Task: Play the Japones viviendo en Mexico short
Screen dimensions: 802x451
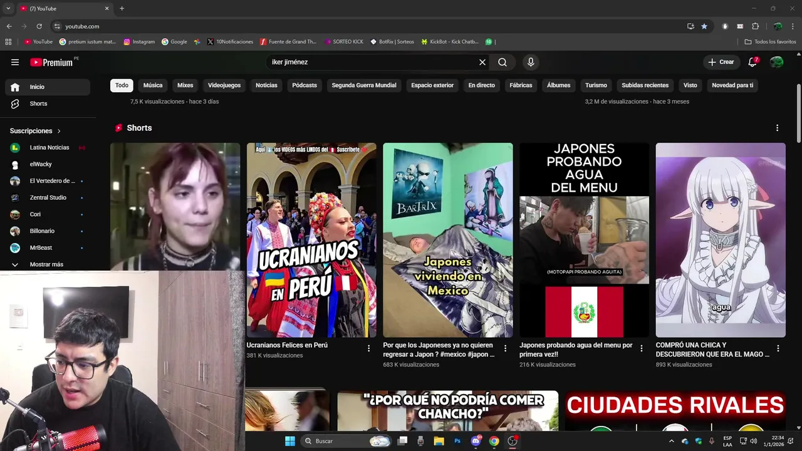Action: coord(448,240)
